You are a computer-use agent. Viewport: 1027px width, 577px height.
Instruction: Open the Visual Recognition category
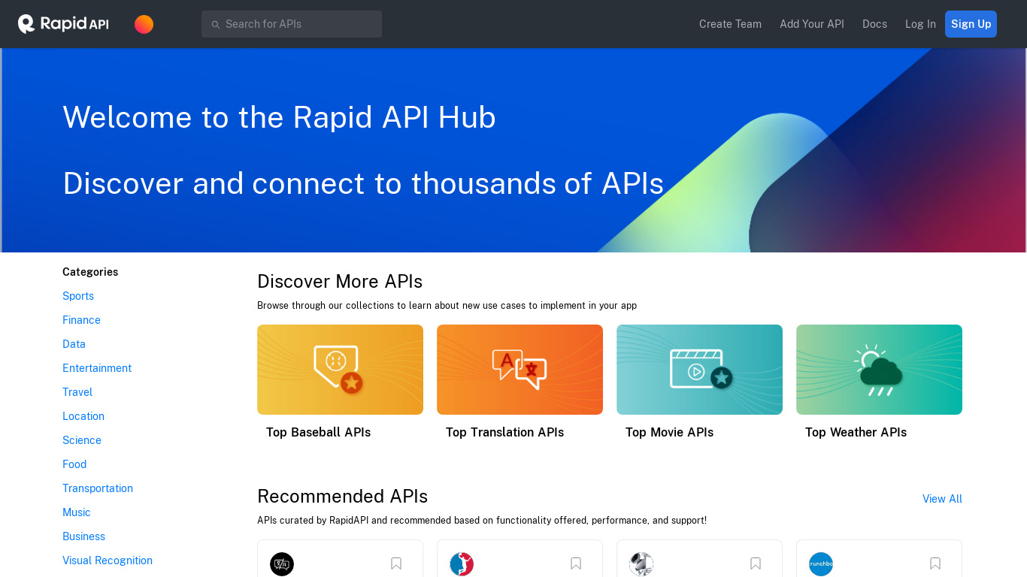pyautogui.click(x=108, y=560)
